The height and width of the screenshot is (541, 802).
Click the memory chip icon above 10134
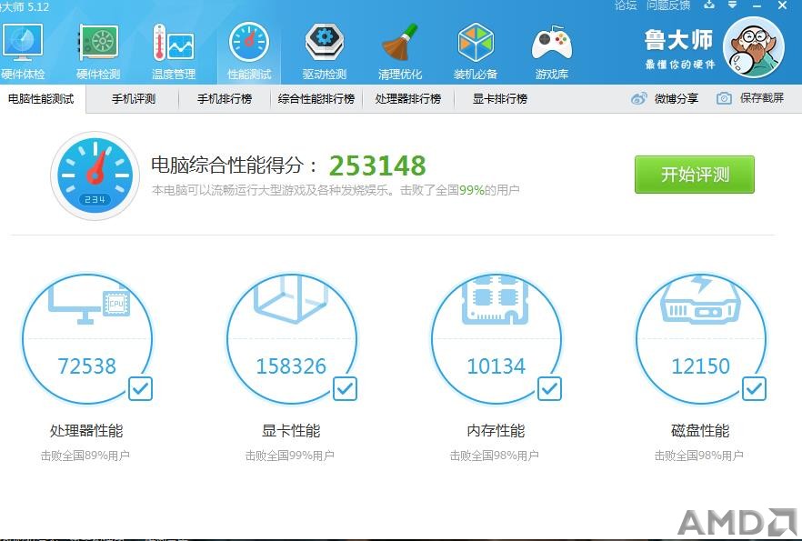point(495,301)
